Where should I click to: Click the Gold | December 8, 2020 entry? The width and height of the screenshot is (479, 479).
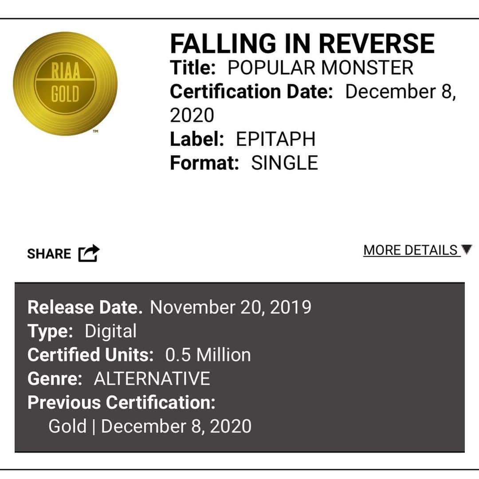(x=150, y=427)
